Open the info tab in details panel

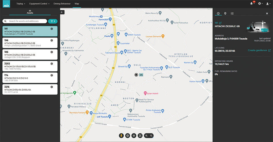click(218, 13)
